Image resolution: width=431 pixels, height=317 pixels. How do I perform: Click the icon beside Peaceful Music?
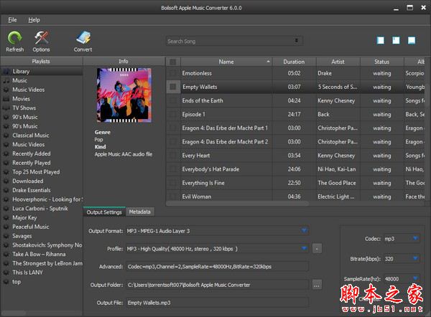(6, 227)
